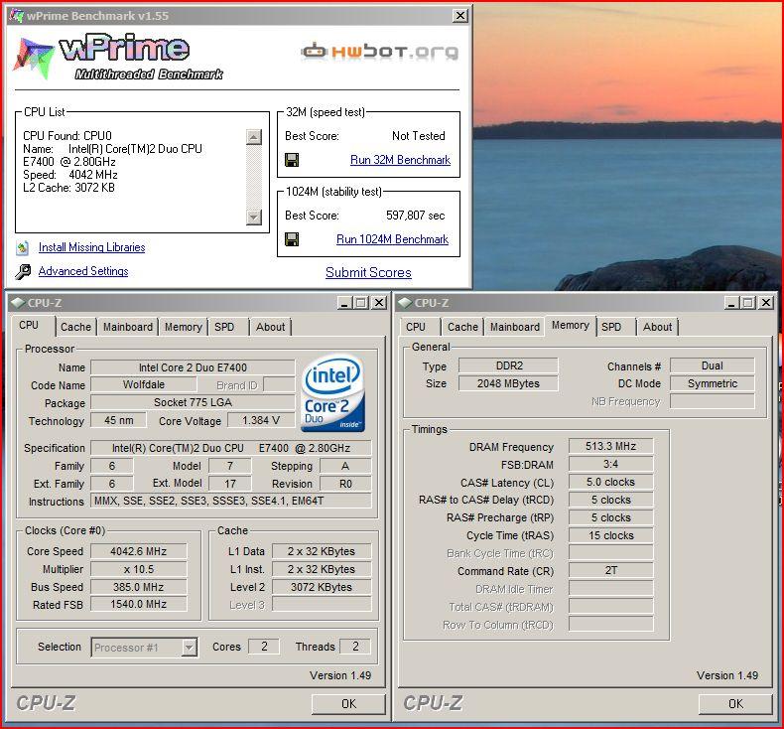The height and width of the screenshot is (729, 784).
Task: Click the 1024M best score 597,807 sec
Action: coord(416,216)
